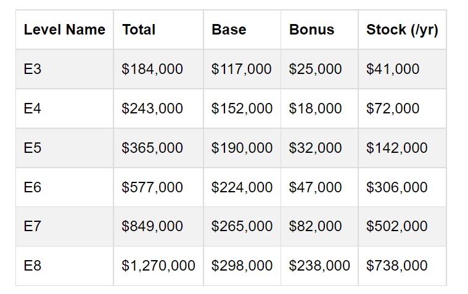Image resolution: width=468 pixels, height=294 pixels.
Task: Click the $577,000 total cell
Action: tap(152, 187)
